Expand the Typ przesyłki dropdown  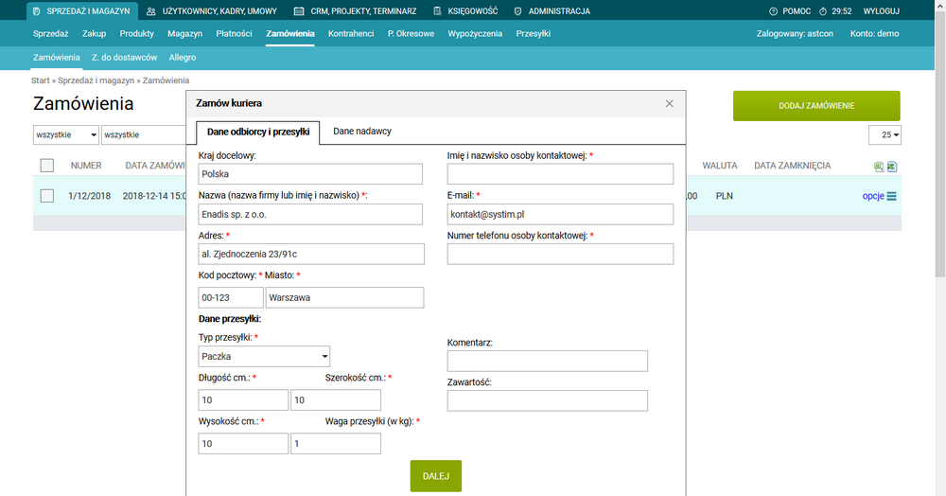[x=264, y=357]
